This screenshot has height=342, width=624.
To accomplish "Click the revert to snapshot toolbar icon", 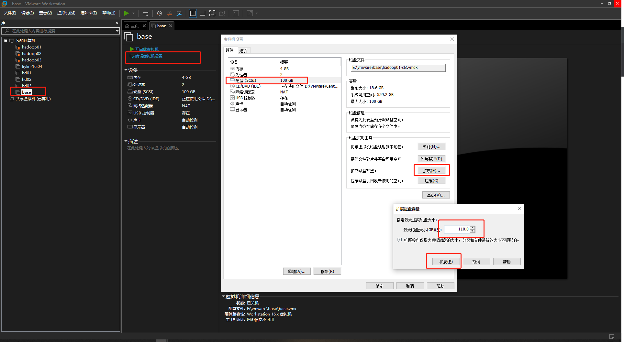I will click(169, 13).
